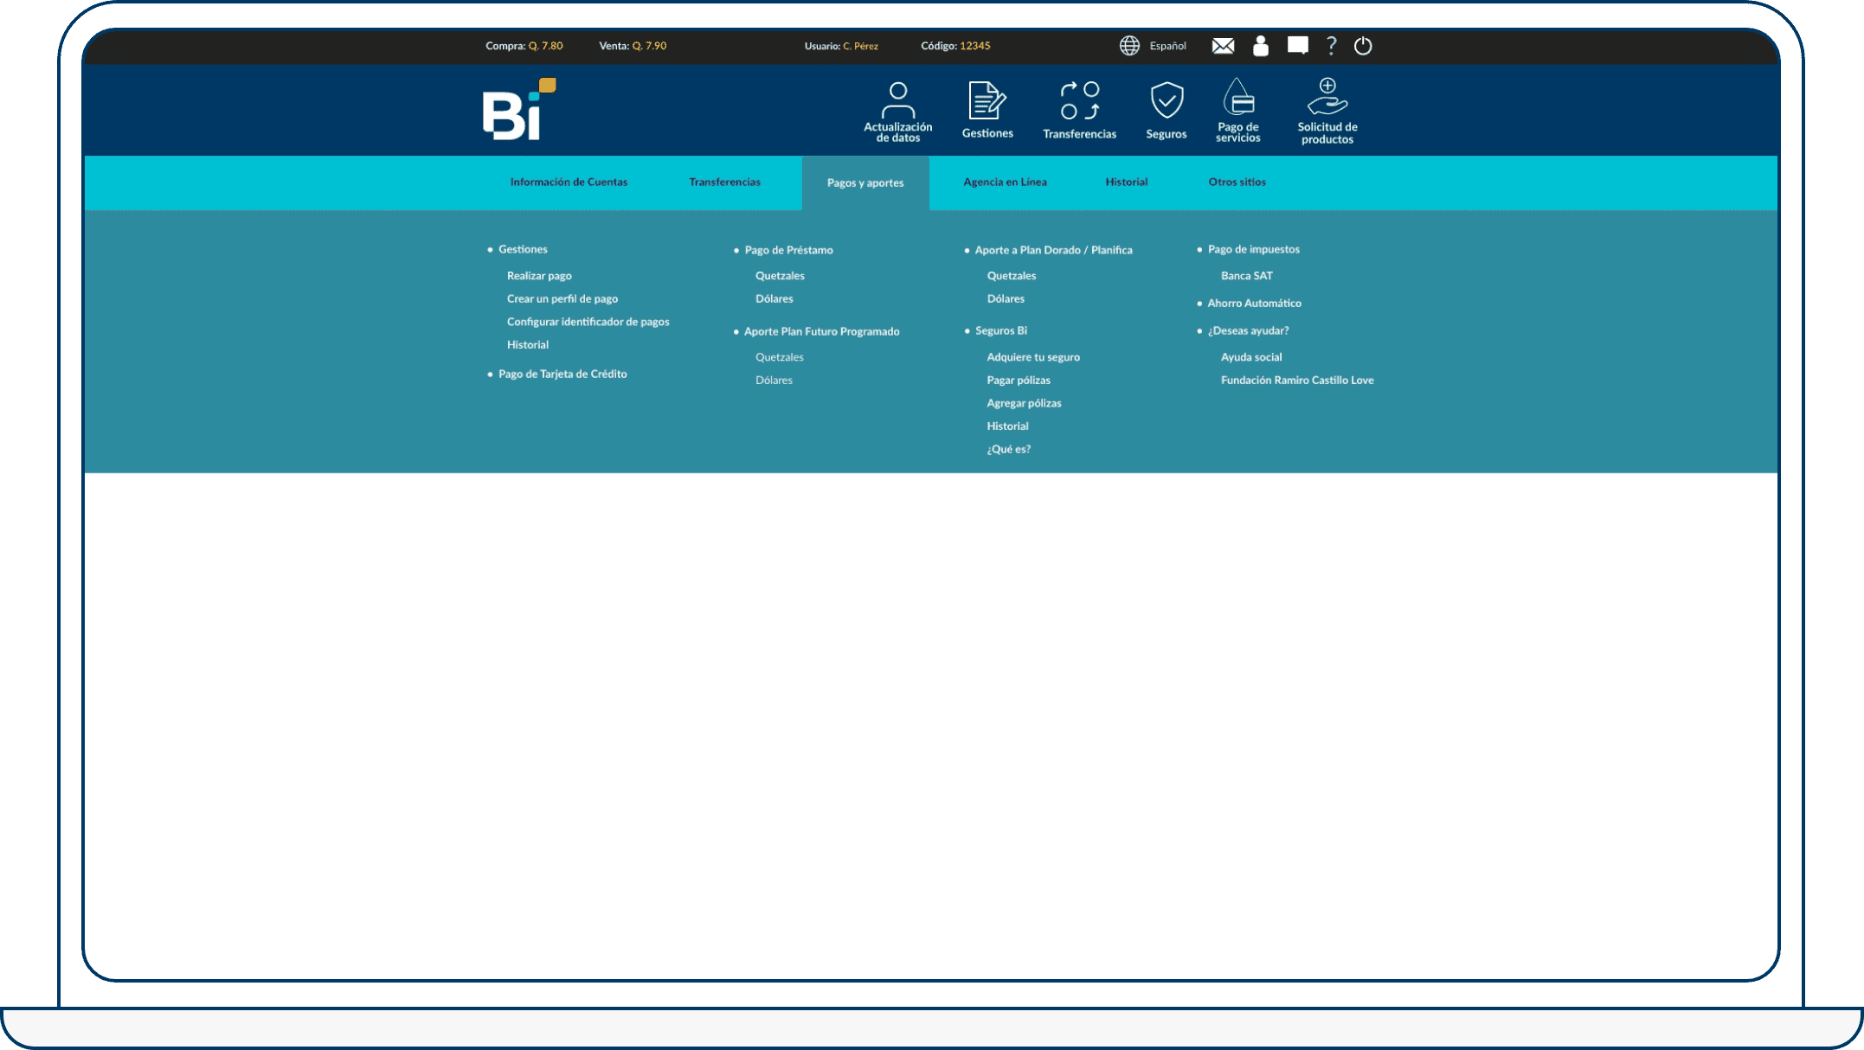This screenshot has height=1050, width=1864.
Task: Click Seguros Bi heading
Action: 1001,330
